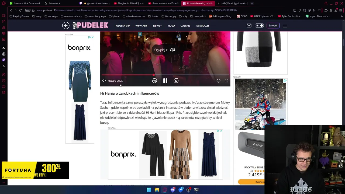Screen dimensions: 345x194
Task: Open video player settings gear
Action: [218, 81]
